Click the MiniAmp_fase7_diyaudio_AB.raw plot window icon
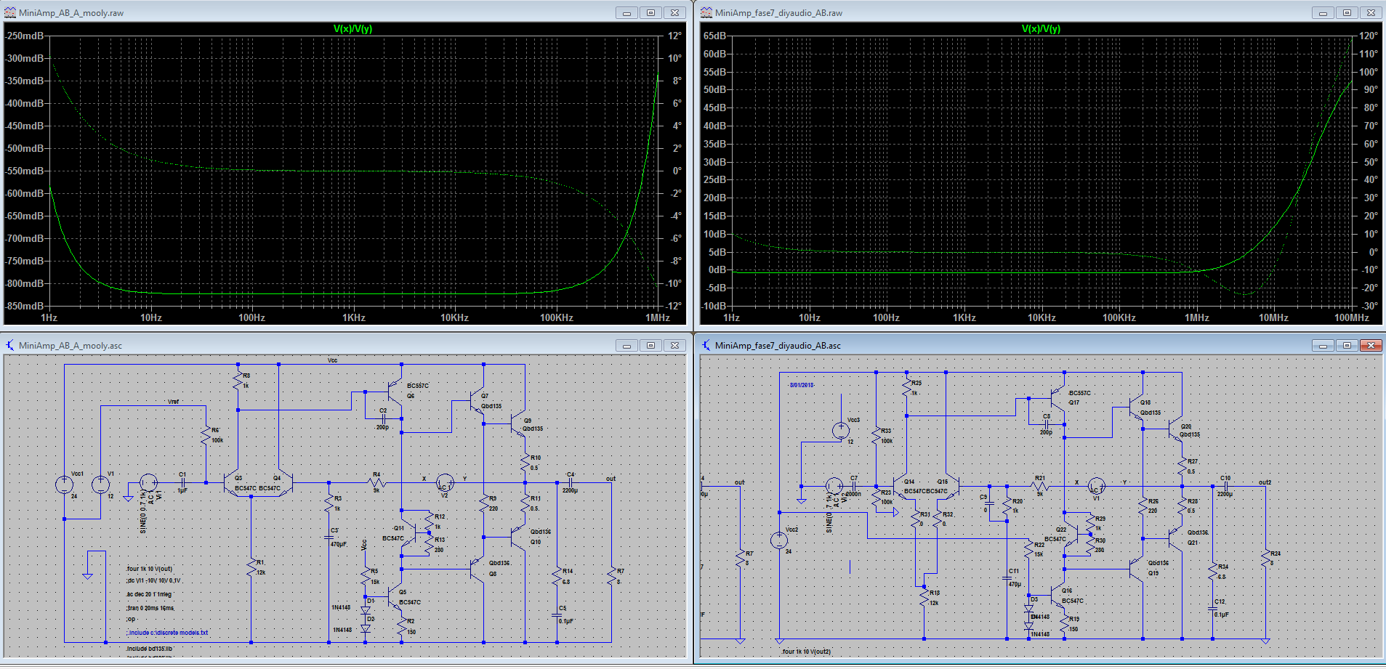 tap(706, 12)
